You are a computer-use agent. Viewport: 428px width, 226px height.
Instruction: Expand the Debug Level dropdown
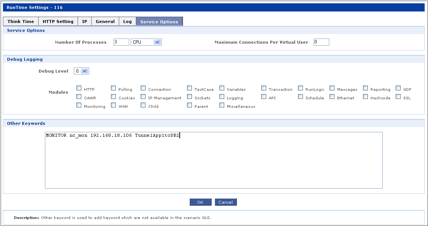tap(81, 71)
